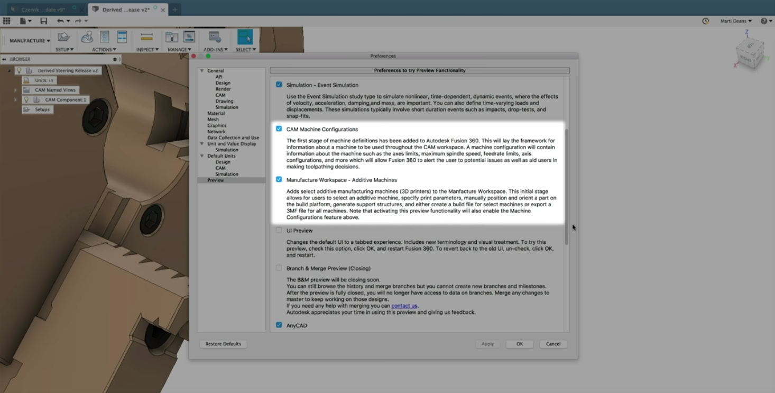Undo the last action

[60, 21]
